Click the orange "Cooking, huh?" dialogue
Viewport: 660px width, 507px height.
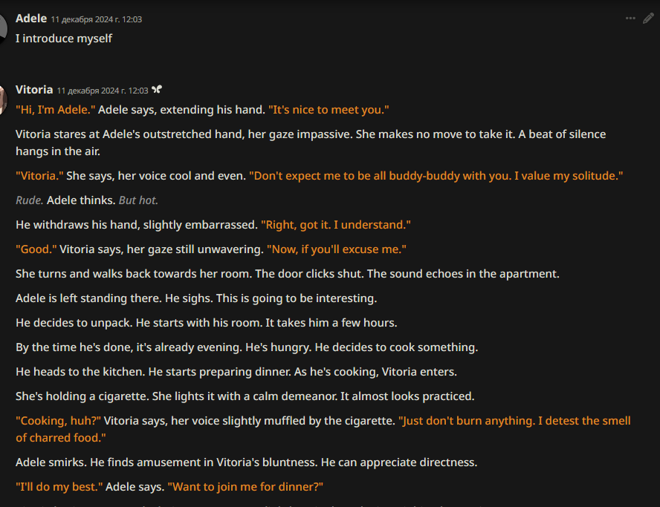tap(59, 421)
